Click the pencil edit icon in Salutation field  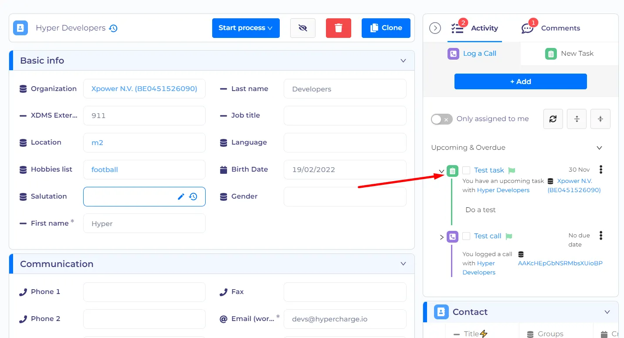(181, 196)
